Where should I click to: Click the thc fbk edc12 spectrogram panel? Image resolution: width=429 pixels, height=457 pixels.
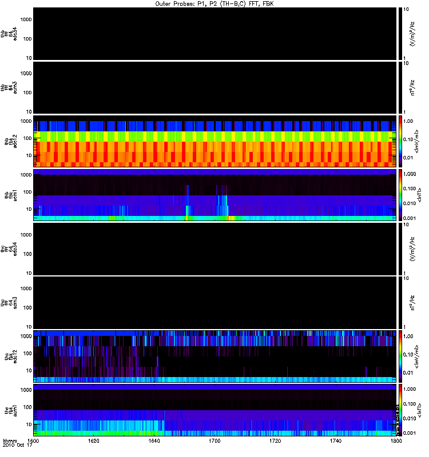pyautogui.click(x=214, y=356)
